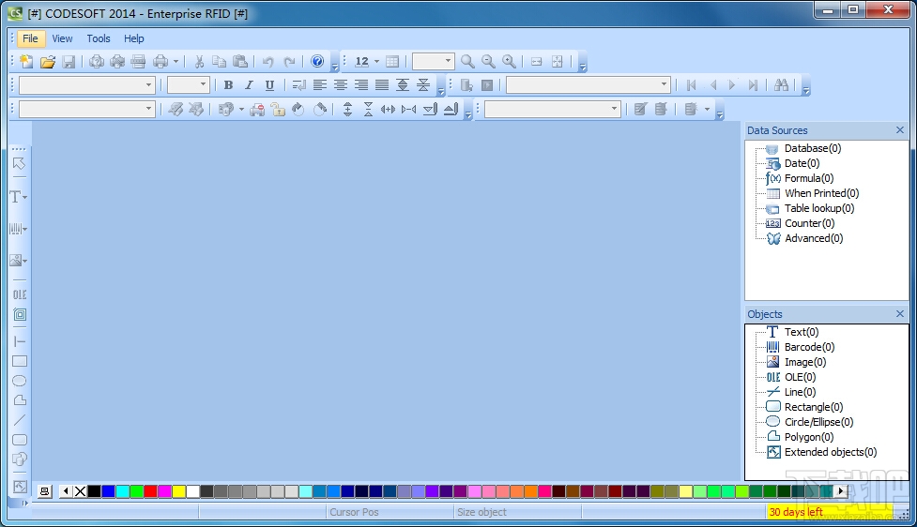Viewport: 917px width, 527px height.
Task: Select Database(0) in Data Sources
Action: tap(812, 148)
